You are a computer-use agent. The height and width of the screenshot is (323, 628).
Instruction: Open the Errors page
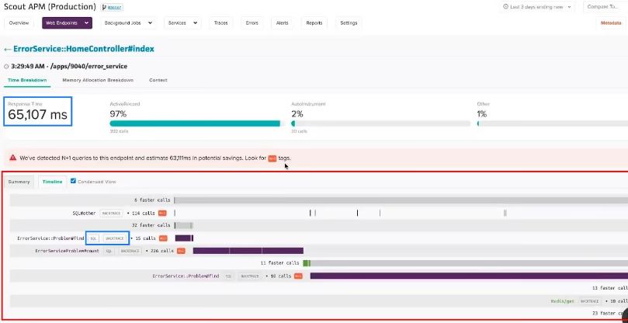coord(252,23)
